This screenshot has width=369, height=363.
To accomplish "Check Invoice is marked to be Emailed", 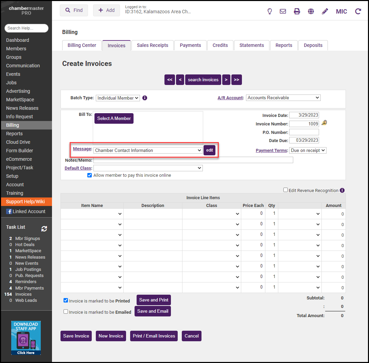I will tap(66, 312).
